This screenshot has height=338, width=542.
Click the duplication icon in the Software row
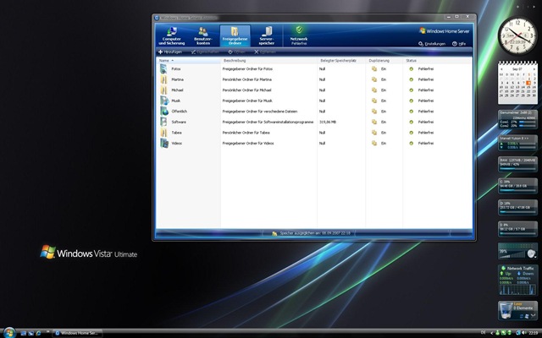374,122
